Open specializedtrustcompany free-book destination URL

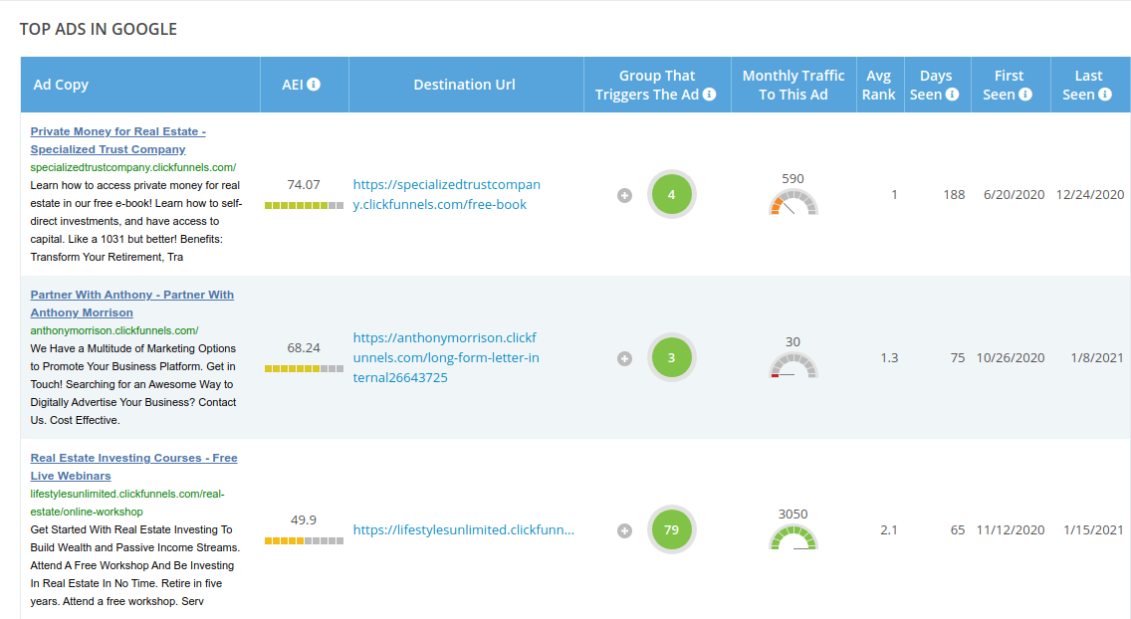click(446, 195)
